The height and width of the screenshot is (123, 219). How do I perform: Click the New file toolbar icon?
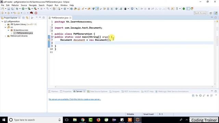pyautogui.click(x=3, y=9)
